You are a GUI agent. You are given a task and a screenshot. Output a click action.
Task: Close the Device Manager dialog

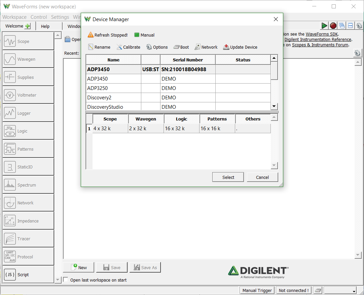tap(276, 19)
